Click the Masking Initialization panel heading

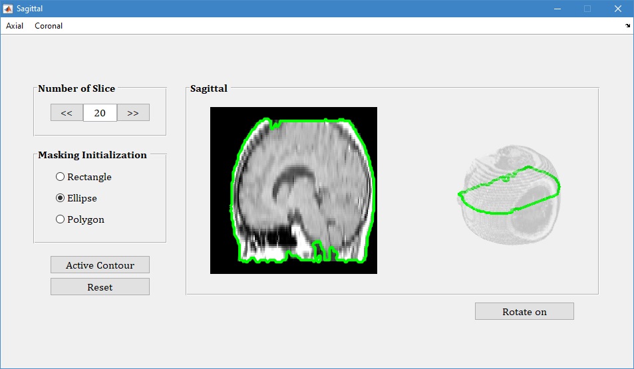(x=92, y=155)
